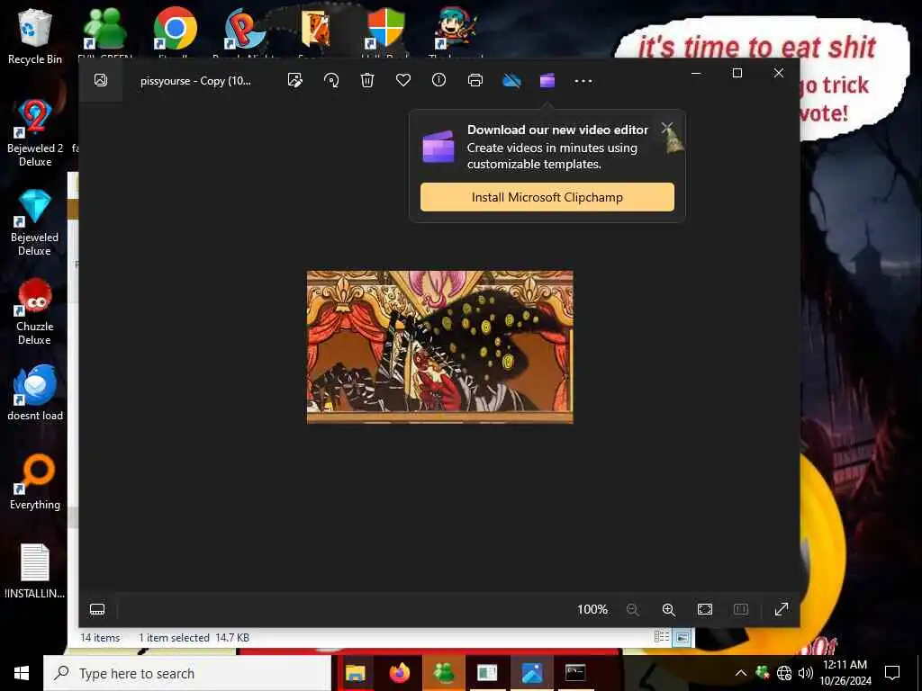Select the Bejeweled Deluxe diamond shortcut

pyautogui.click(x=35, y=222)
